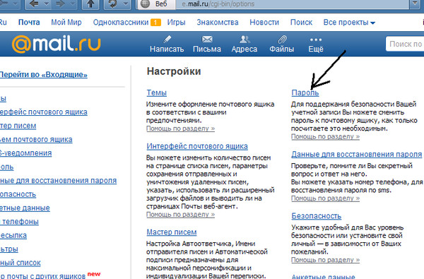Open the Почта portal tab
The width and height of the screenshot is (424, 279).
29,23
